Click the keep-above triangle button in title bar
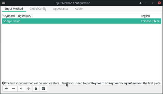Image resolution: width=163 pixels, height=94 pixels. click(140, 3)
